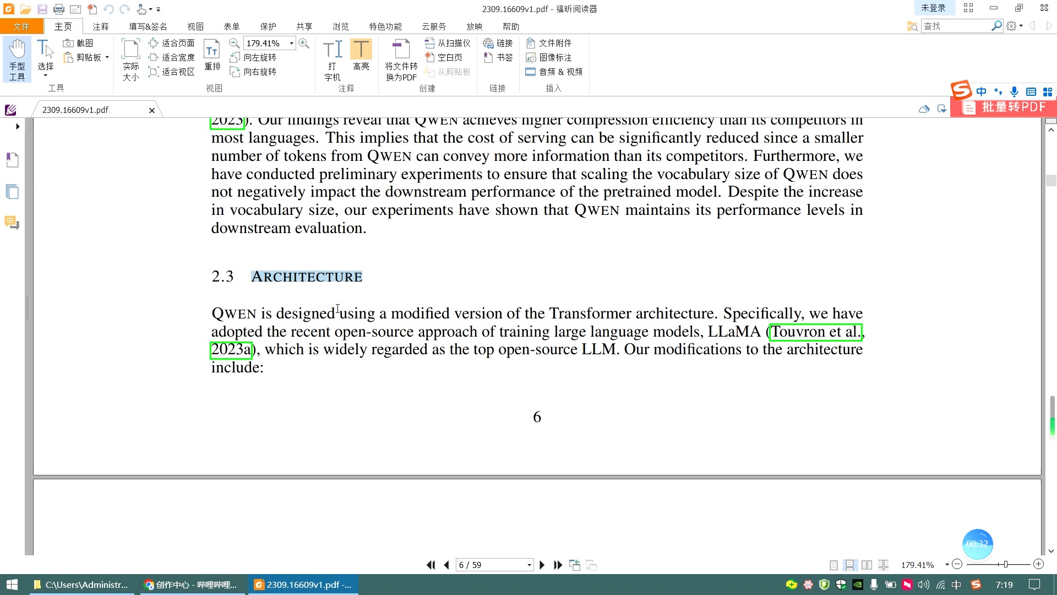Go to the next page

(x=542, y=565)
